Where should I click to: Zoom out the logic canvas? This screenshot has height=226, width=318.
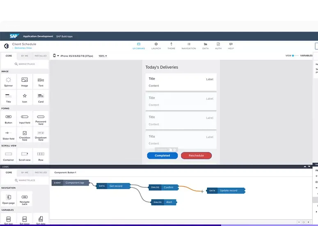tap(299, 222)
